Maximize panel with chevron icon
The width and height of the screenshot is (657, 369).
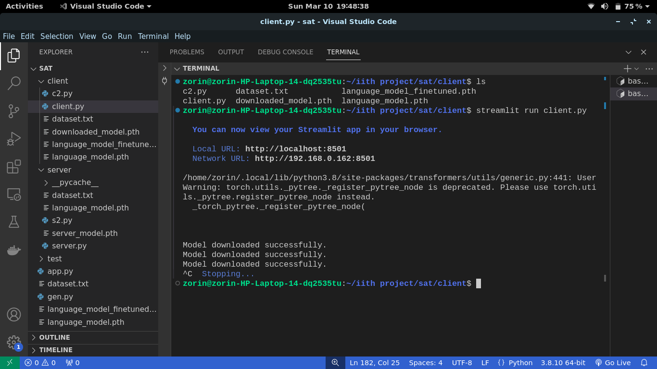pyautogui.click(x=629, y=52)
